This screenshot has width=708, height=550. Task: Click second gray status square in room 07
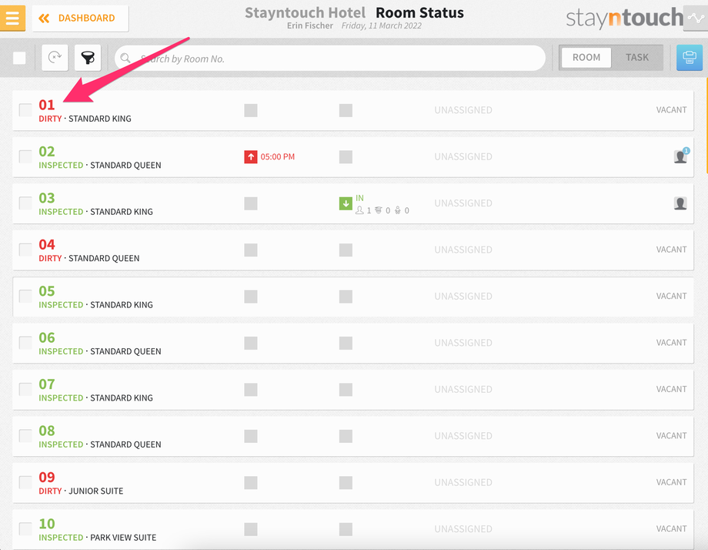346,390
